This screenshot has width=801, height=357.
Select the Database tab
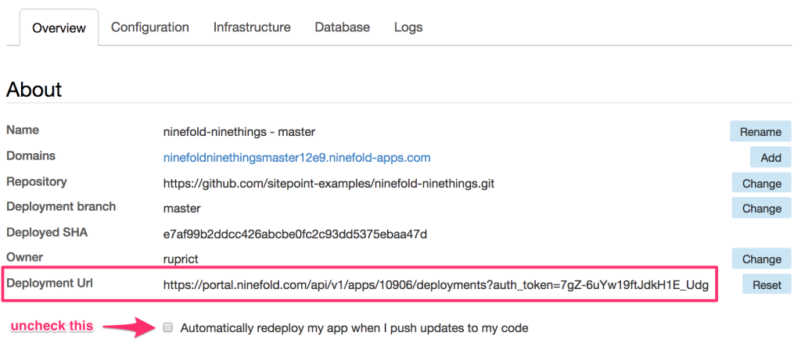click(x=342, y=27)
